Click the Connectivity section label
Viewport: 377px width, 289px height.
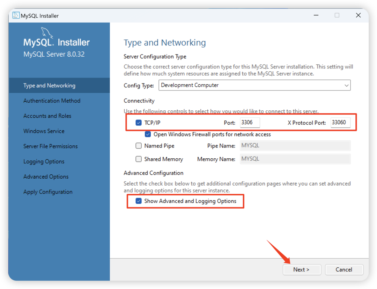(x=139, y=101)
